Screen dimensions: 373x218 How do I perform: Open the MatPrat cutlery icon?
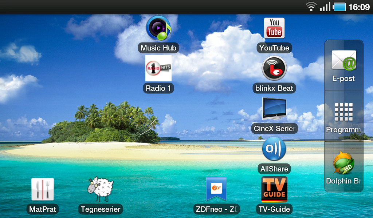tap(43, 189)
